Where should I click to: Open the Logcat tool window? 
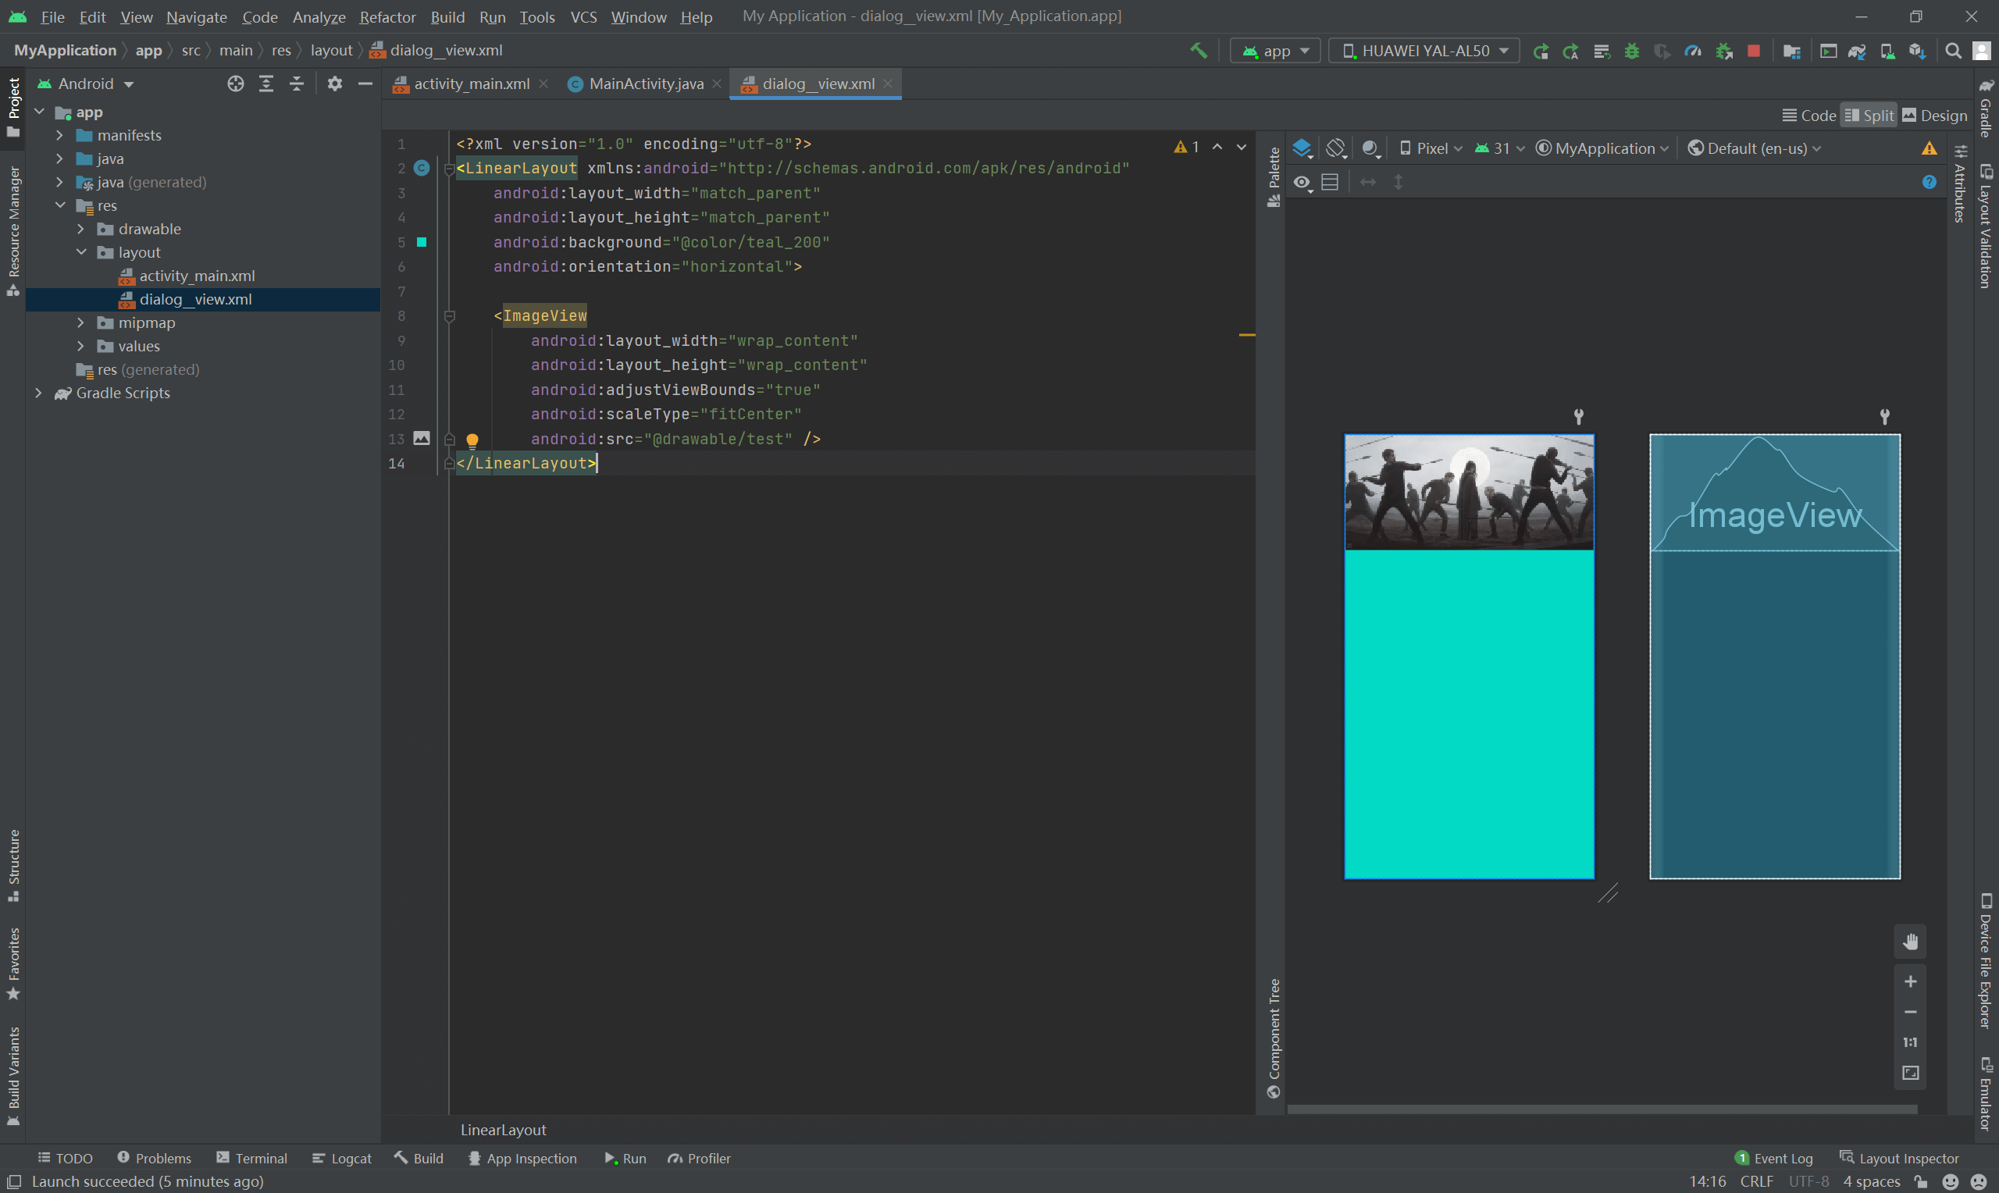click(341, 1159)
